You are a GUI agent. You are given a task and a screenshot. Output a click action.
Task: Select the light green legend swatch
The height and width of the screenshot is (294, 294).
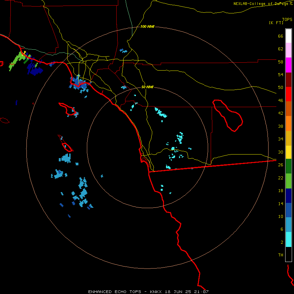click(x=288, y=181)
